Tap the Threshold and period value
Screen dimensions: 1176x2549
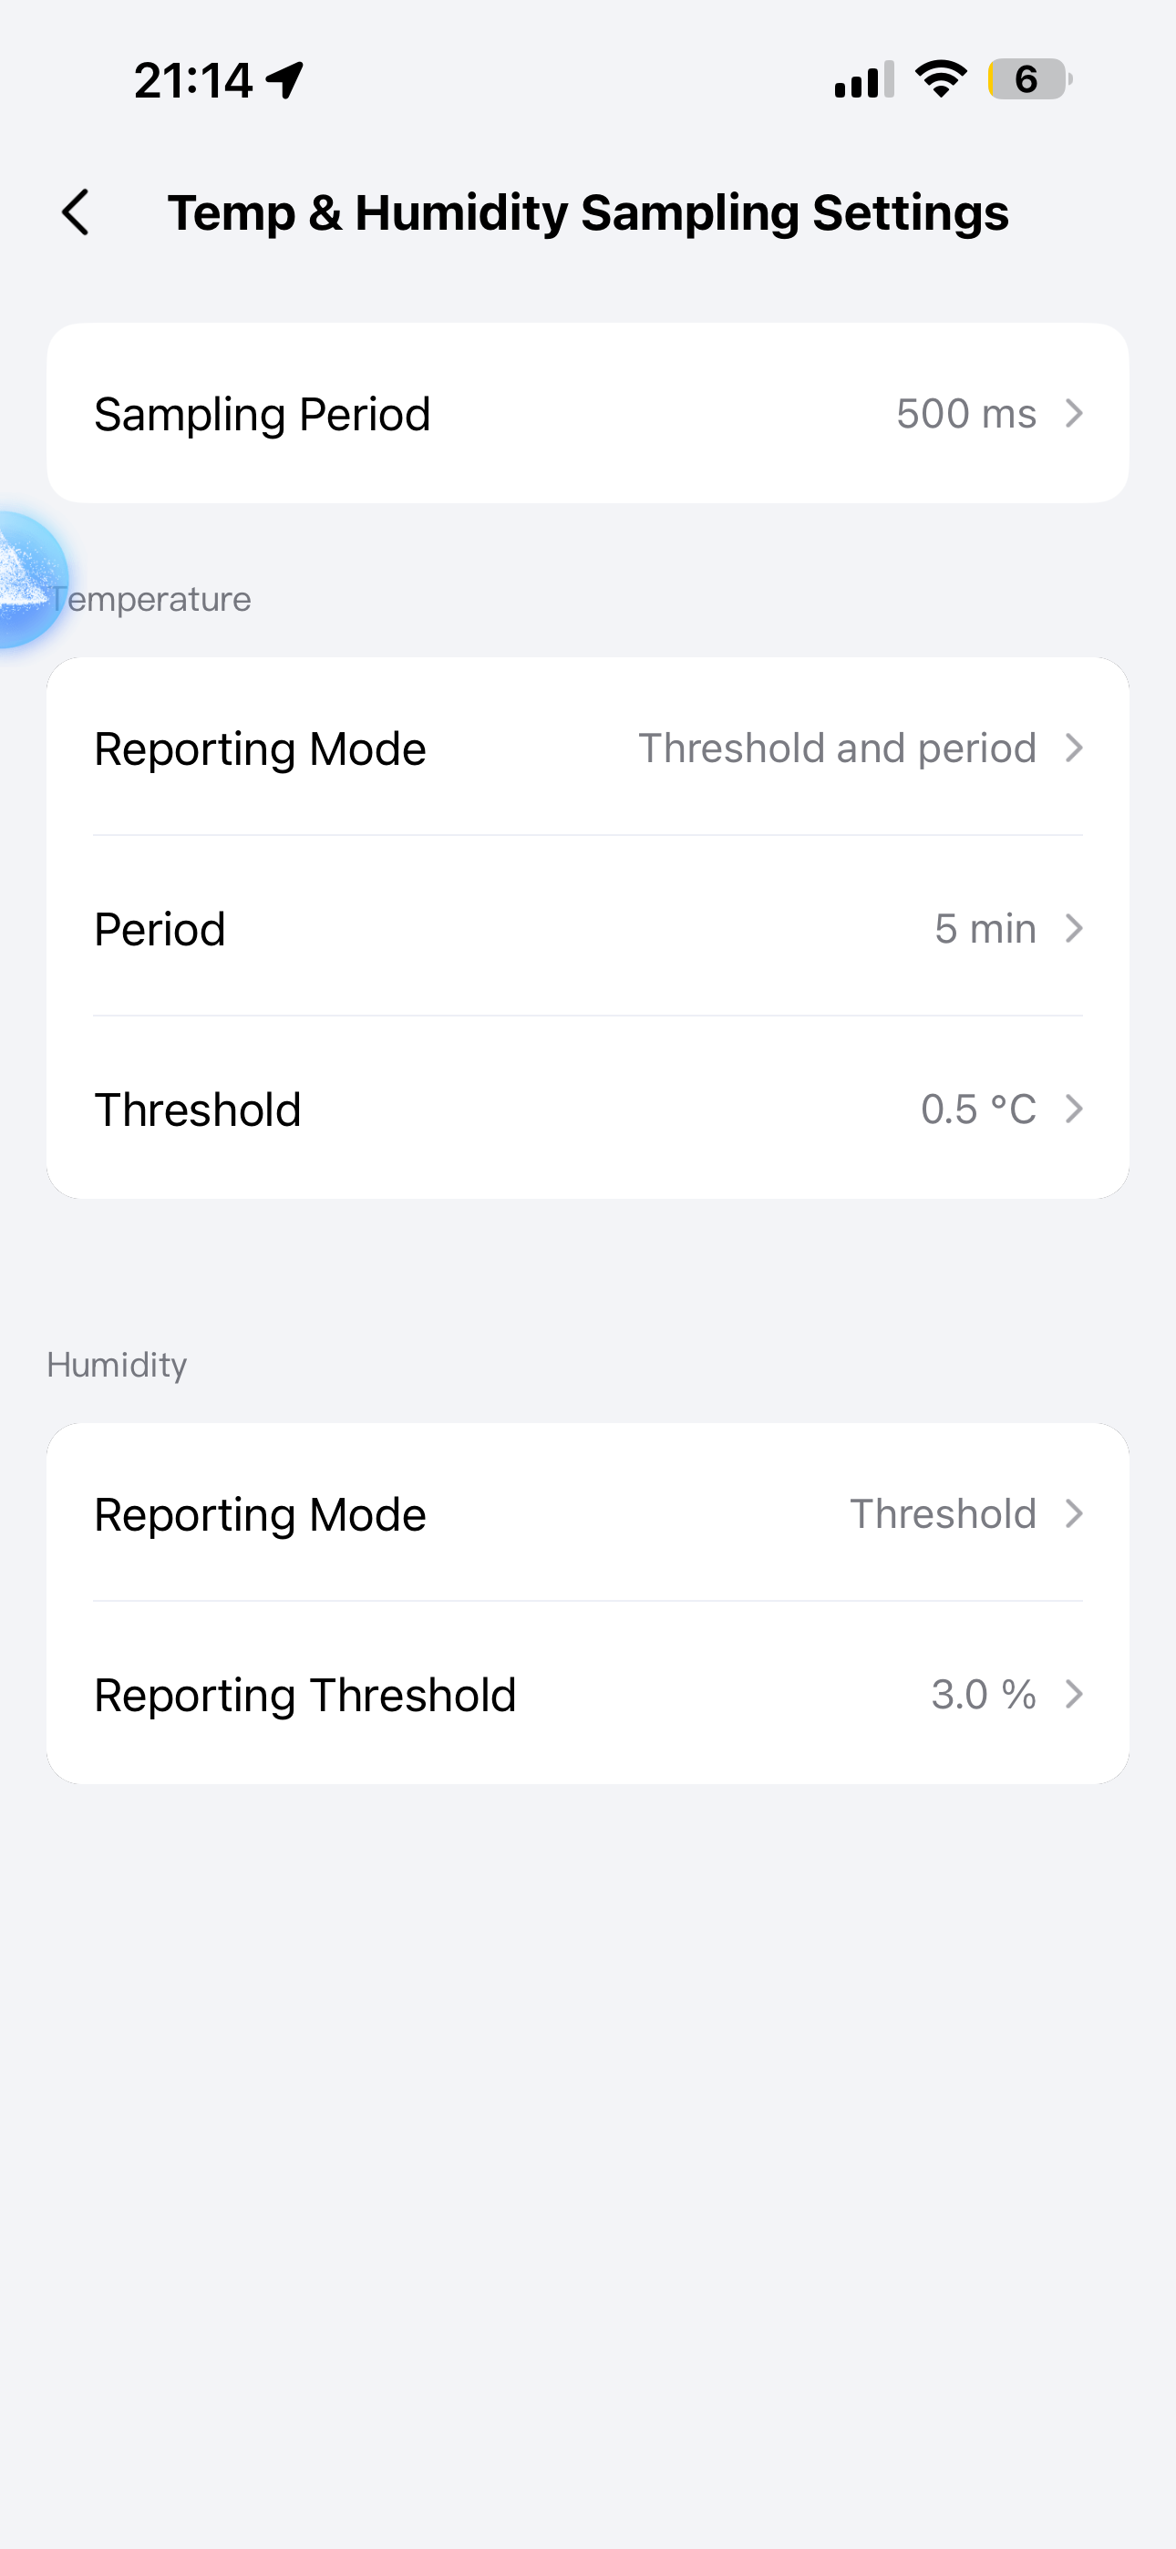[838, 748]
